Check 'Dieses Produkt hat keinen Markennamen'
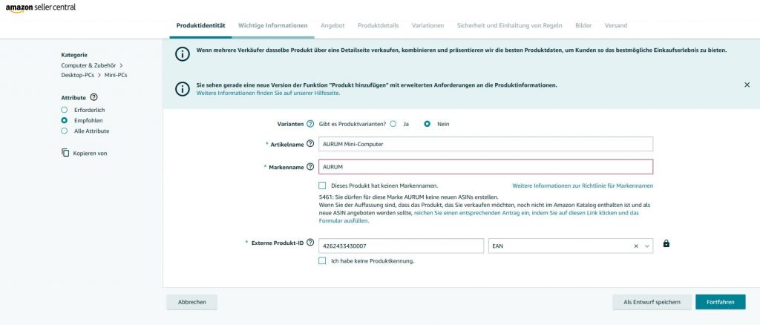 pyautogui.click(x=322, y=186)
